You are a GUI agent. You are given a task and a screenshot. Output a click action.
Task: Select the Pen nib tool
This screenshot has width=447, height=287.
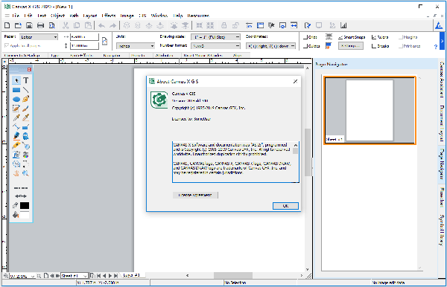point(25,100)
